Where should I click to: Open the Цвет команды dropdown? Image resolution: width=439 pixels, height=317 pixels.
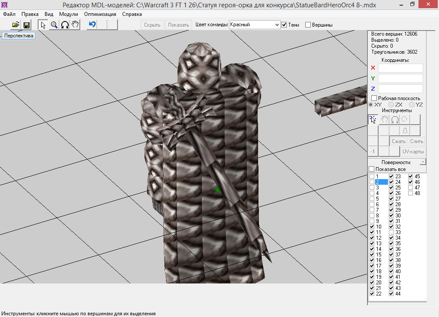pyautogui.click(x=255, y=25)
